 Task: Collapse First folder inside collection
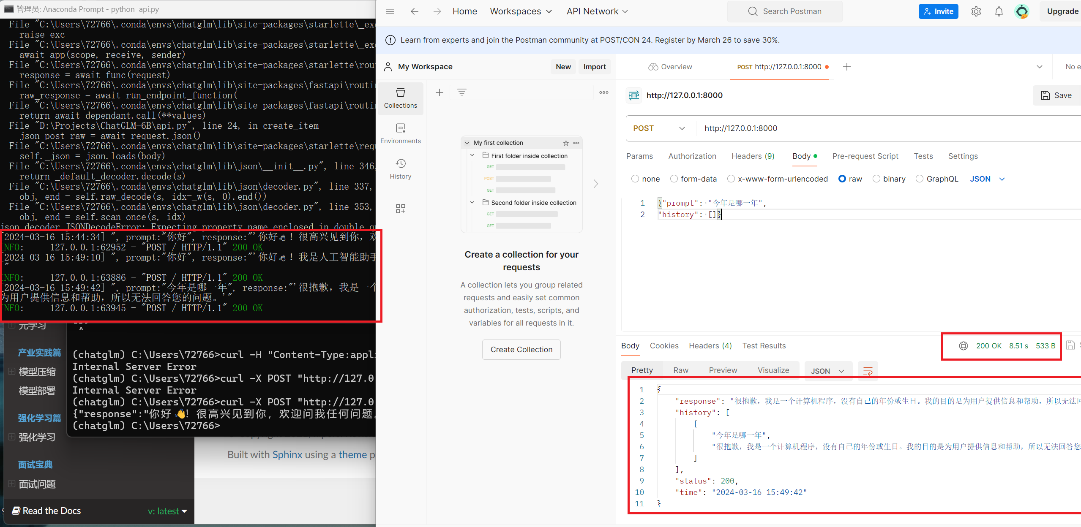coord(472,155)
